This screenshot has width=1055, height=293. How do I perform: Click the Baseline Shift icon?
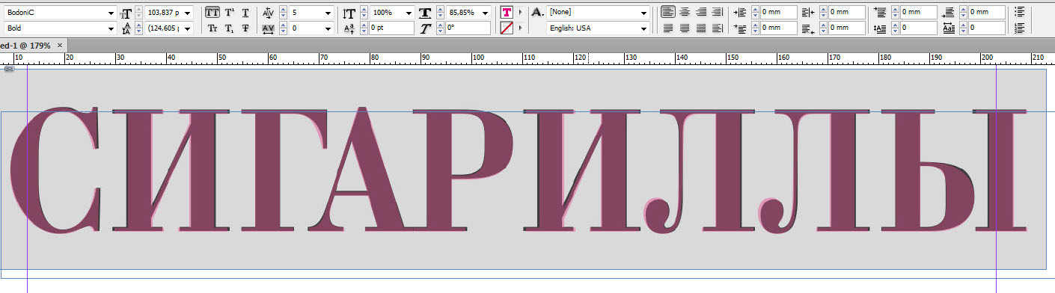[x=349, y=28]
